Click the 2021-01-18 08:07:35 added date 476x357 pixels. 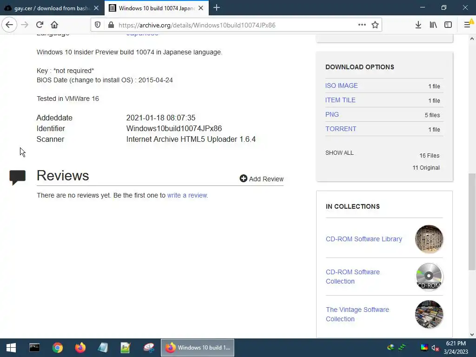pos(160,118)
